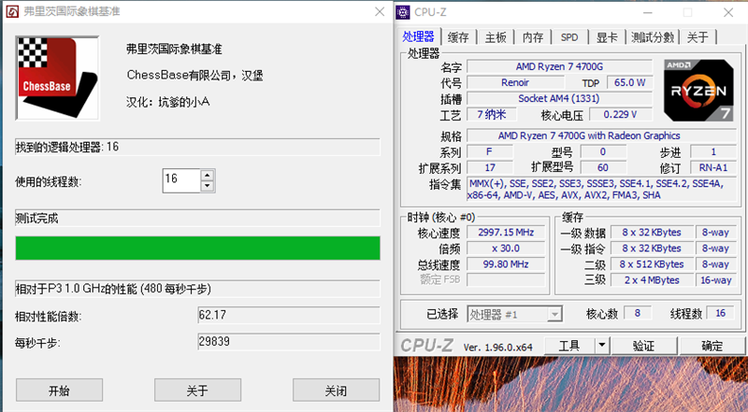The height and width of the screenshot is (412, 748).
Task: Click the extended family value 17
Action: (x=490, y=168)
